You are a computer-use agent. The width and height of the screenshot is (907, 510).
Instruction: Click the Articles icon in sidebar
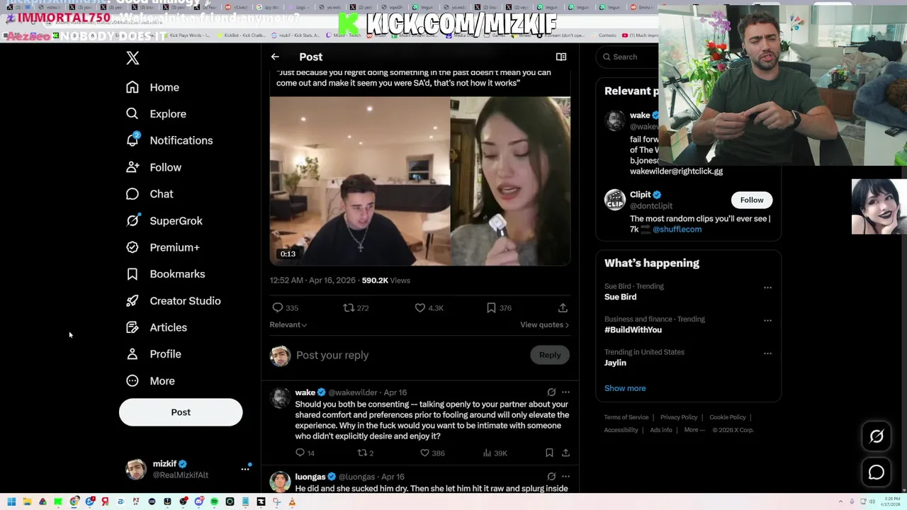[133, 327]
